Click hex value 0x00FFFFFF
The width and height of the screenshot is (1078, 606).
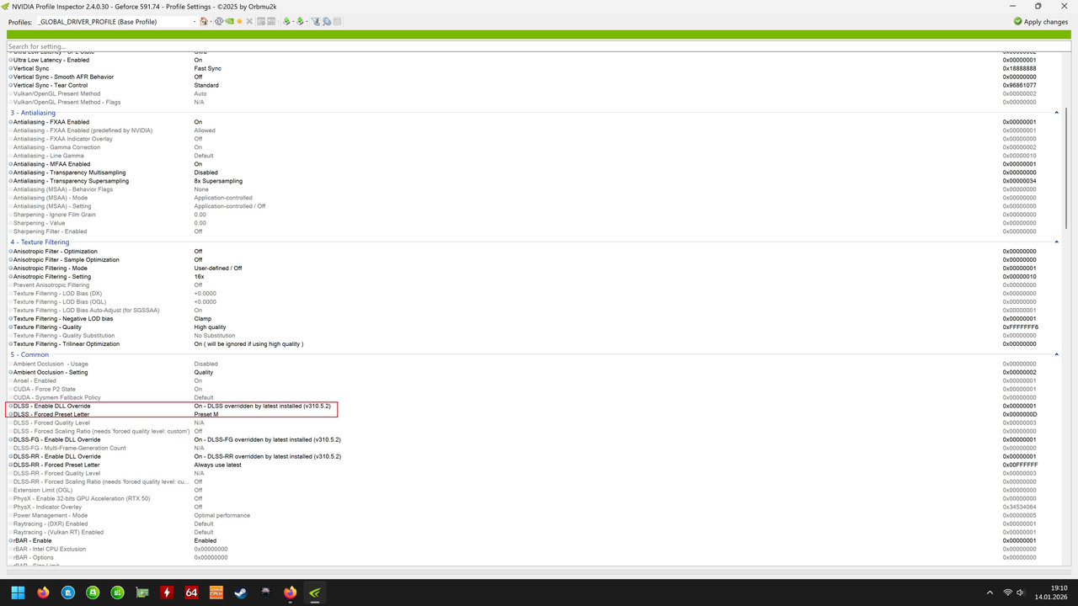click(1020, 465)
